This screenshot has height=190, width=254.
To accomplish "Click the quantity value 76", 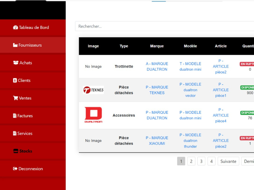I will pos(250,118).
